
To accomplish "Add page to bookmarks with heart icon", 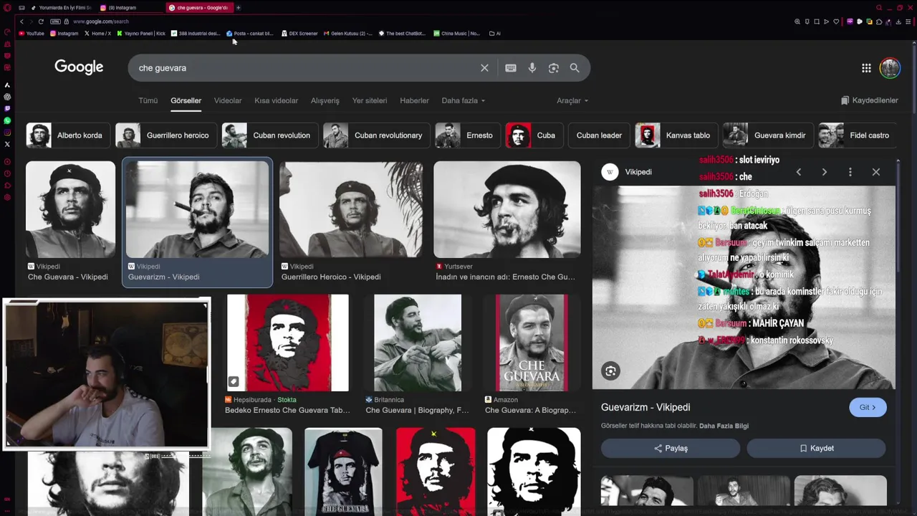I will [836, 21].
